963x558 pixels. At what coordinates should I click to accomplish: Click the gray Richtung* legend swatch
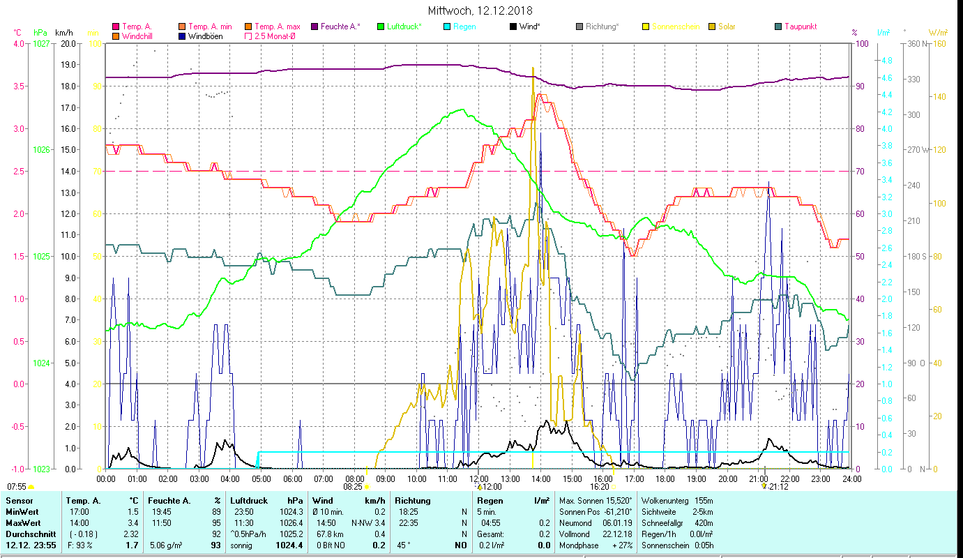[x=579, y=27]
